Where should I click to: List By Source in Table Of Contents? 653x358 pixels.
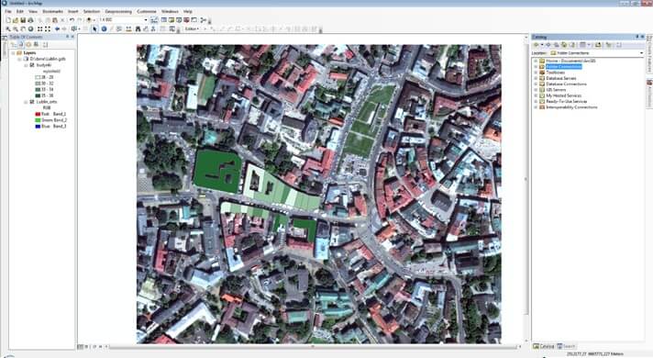click(21, 45)
